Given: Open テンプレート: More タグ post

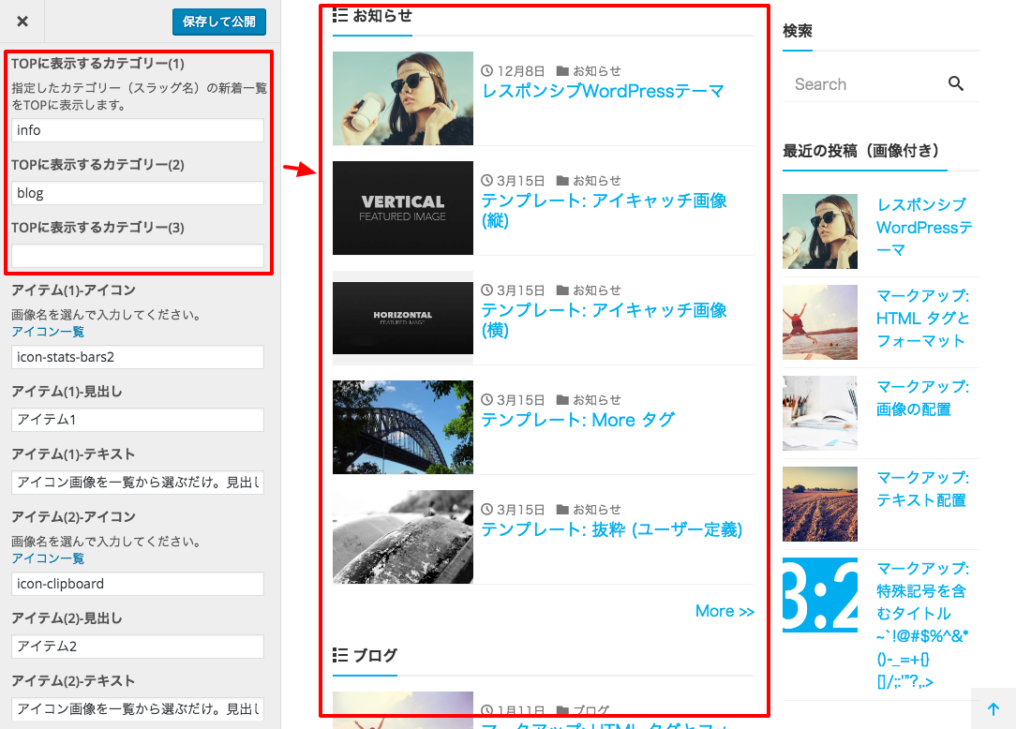Looking at the screenshot, I should coord(578,420).
